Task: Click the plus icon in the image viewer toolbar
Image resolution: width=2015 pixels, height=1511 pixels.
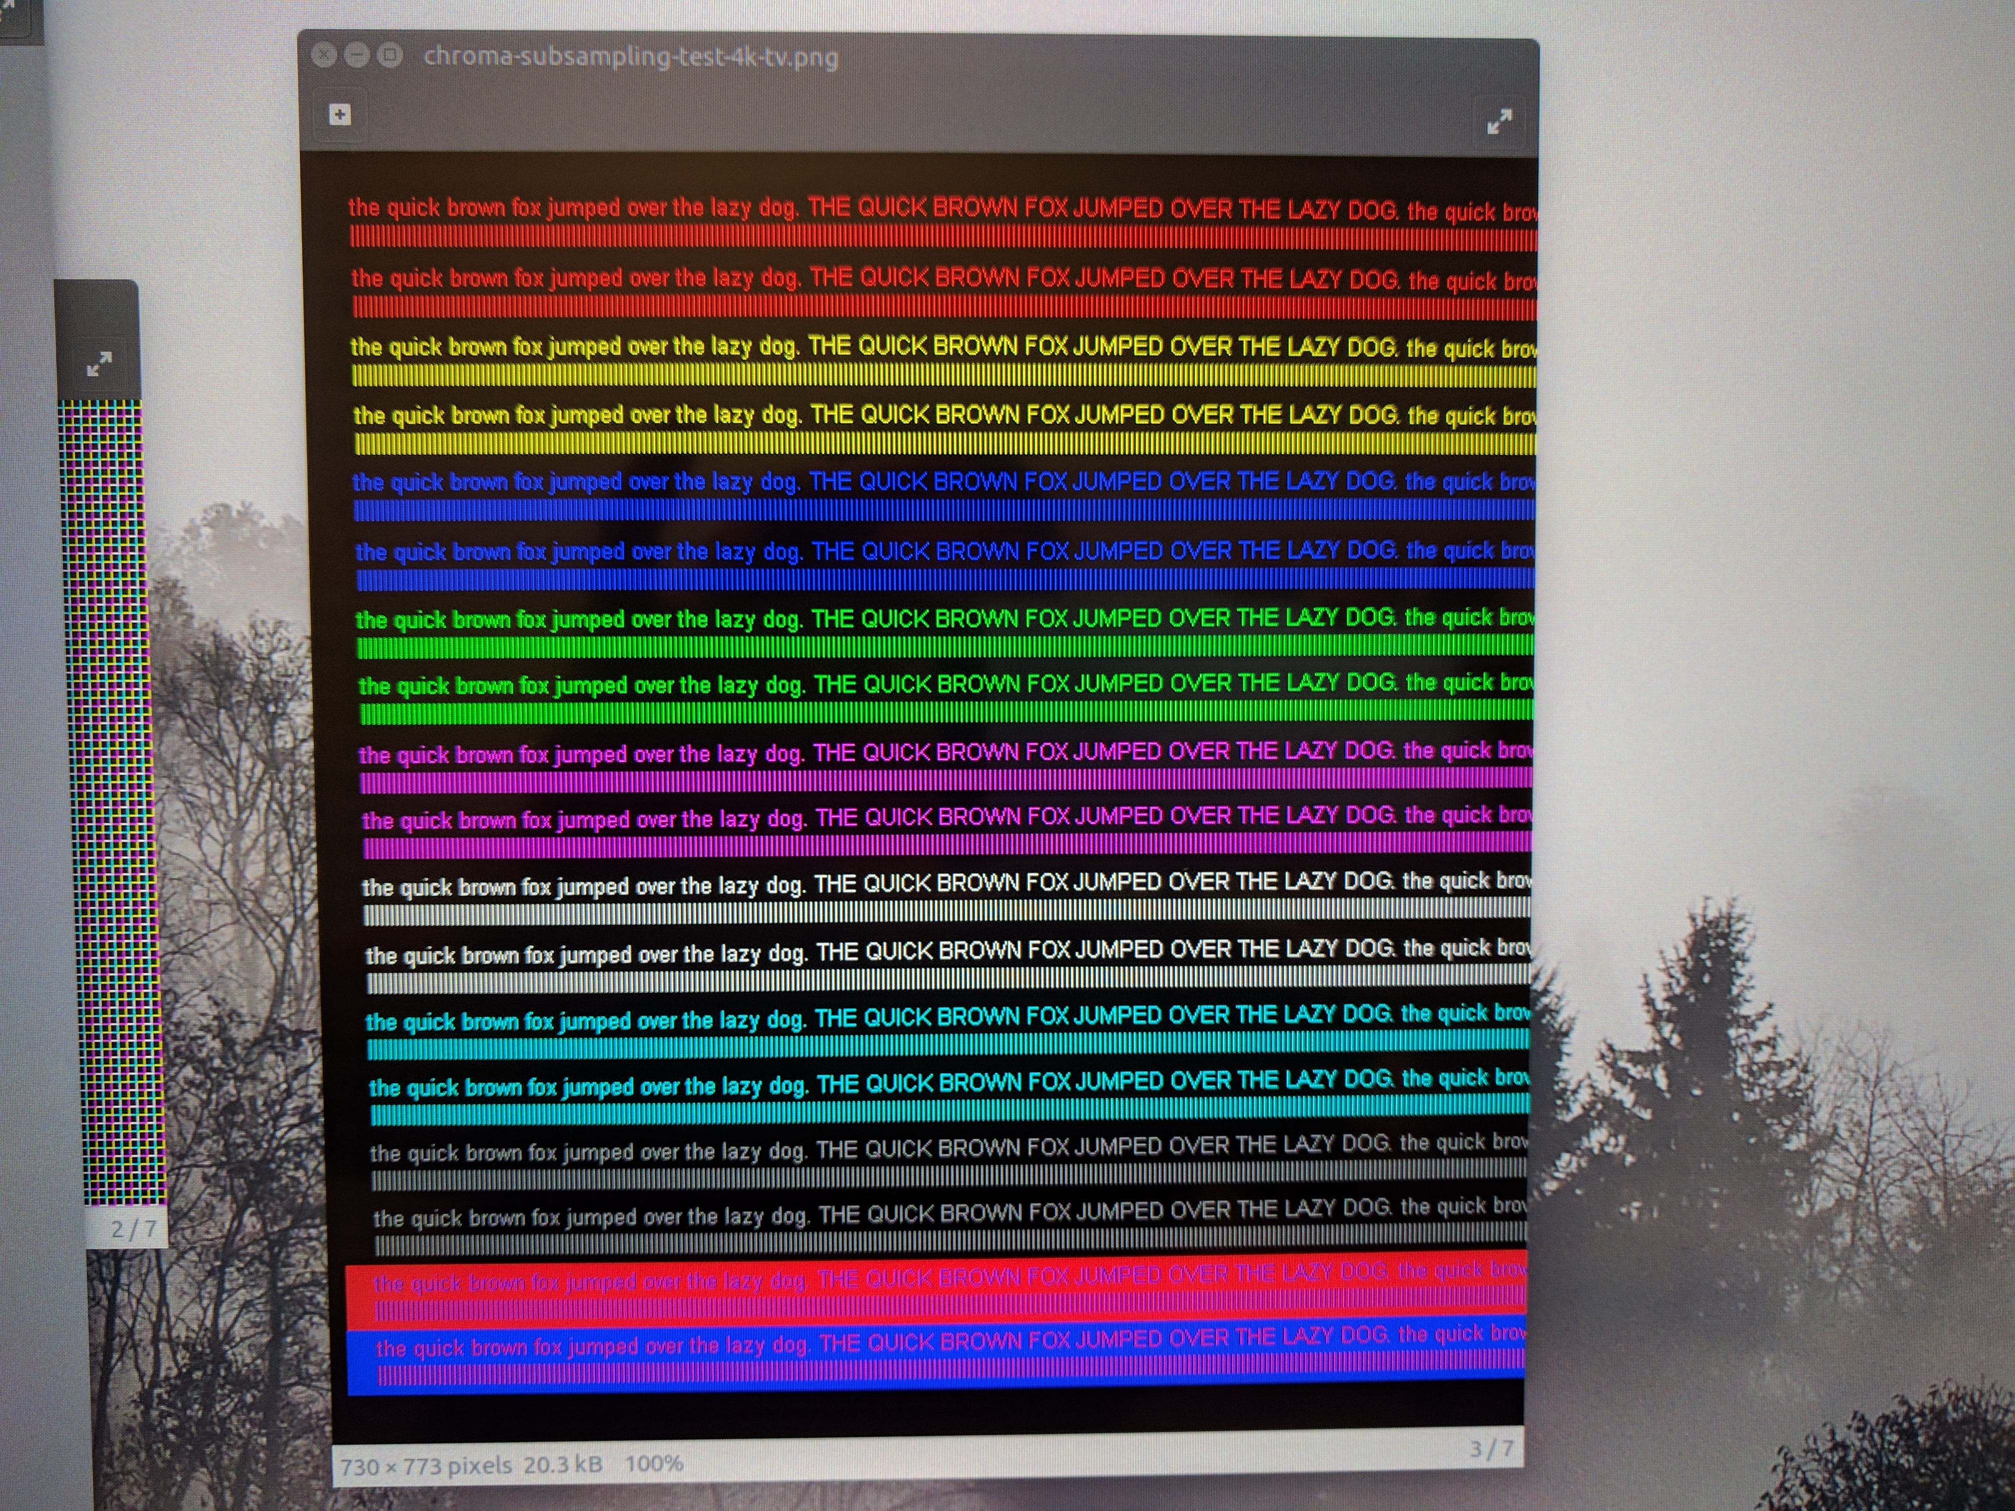Action: click(x=340, y=115)
